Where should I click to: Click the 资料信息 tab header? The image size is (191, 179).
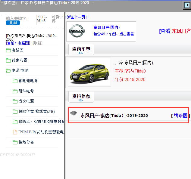[81, 97]
